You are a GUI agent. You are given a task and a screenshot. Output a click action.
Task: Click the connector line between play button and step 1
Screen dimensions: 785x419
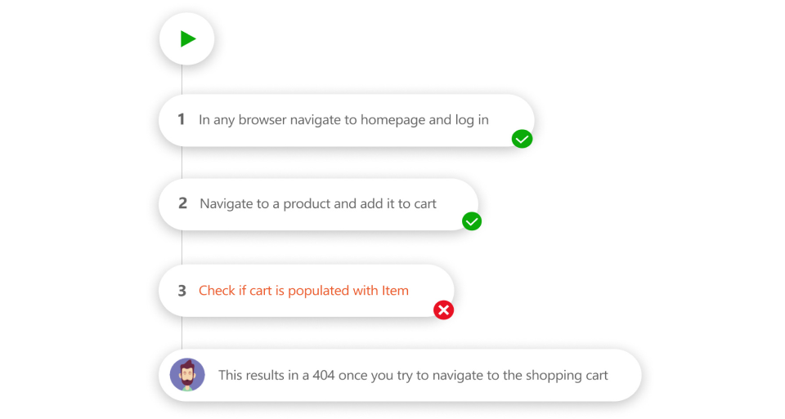(182, 80)
